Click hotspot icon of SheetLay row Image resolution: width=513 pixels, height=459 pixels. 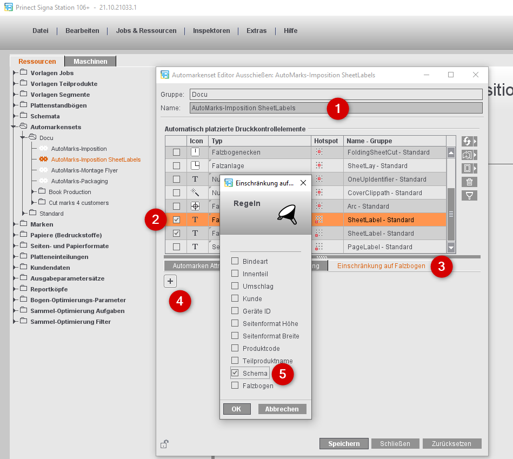coord(319,165)
